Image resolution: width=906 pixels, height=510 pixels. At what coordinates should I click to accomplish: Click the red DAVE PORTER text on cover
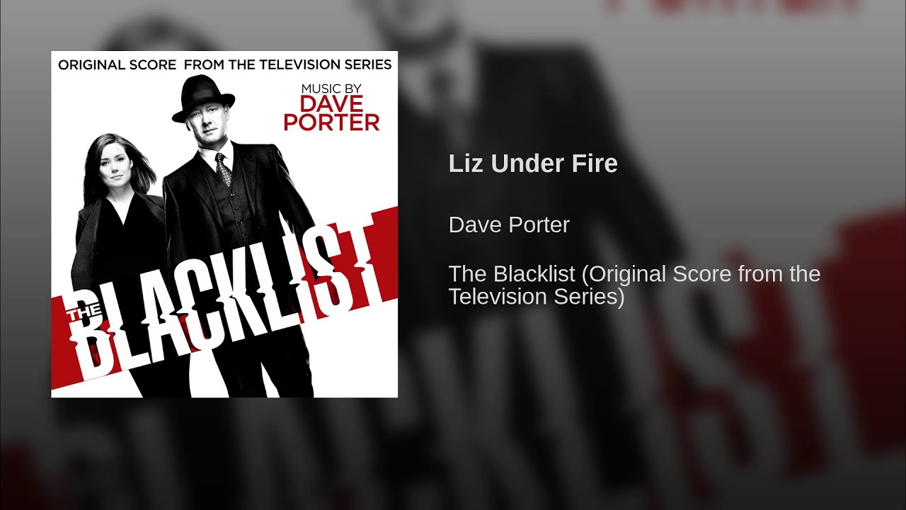(x=331, y=113)
